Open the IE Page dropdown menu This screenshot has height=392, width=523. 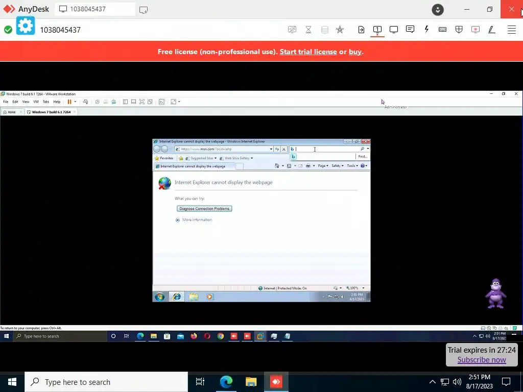tap(323, 166)
